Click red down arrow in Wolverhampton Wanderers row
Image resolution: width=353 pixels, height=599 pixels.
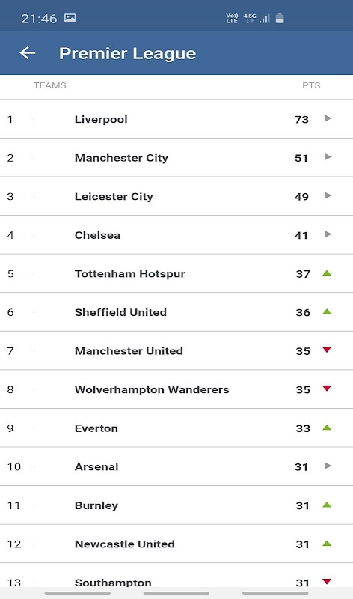[x=327, y=389]
